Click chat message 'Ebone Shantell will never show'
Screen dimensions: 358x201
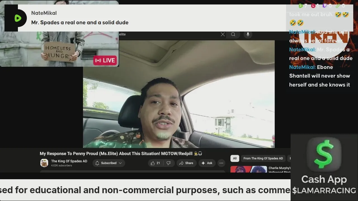(319, 76)
